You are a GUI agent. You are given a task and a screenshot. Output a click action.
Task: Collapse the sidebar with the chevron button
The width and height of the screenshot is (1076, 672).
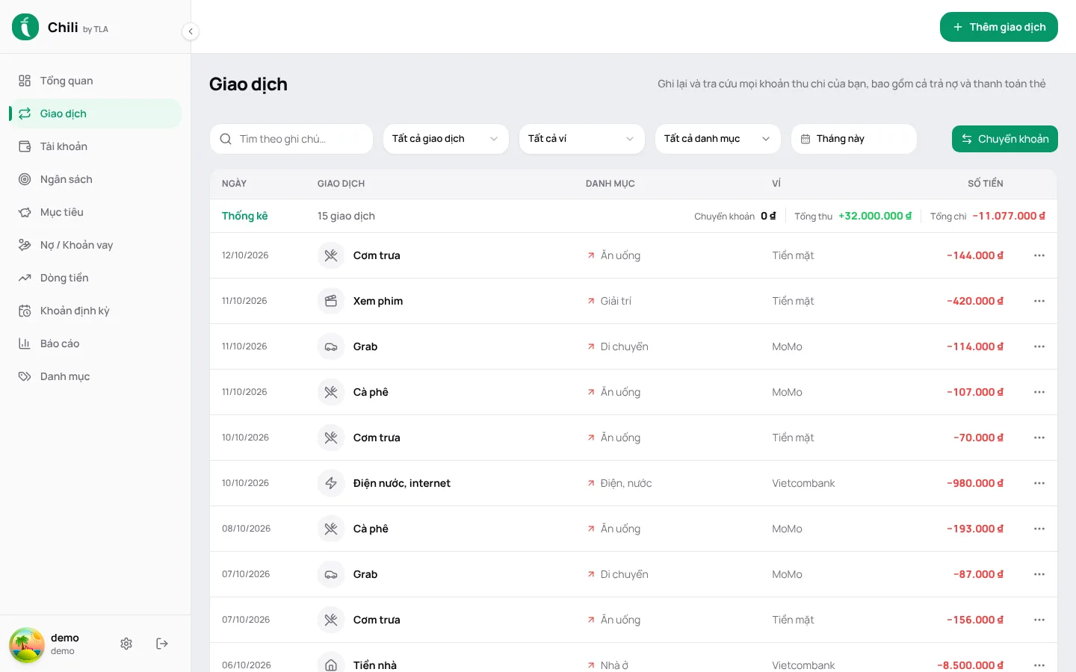pos(191,31)
